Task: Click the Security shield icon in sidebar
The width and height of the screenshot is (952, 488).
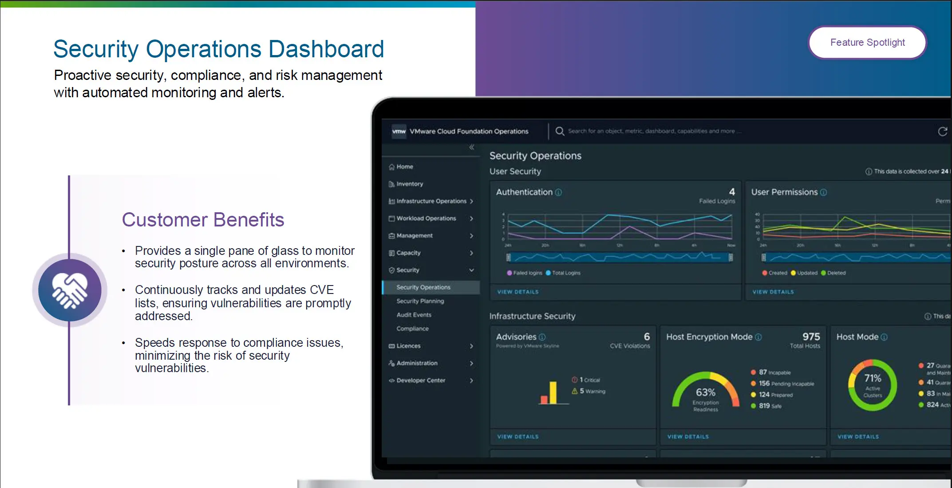Action: [x=391, y=270]
